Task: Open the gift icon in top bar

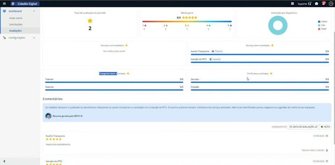Action: (317, 3)
